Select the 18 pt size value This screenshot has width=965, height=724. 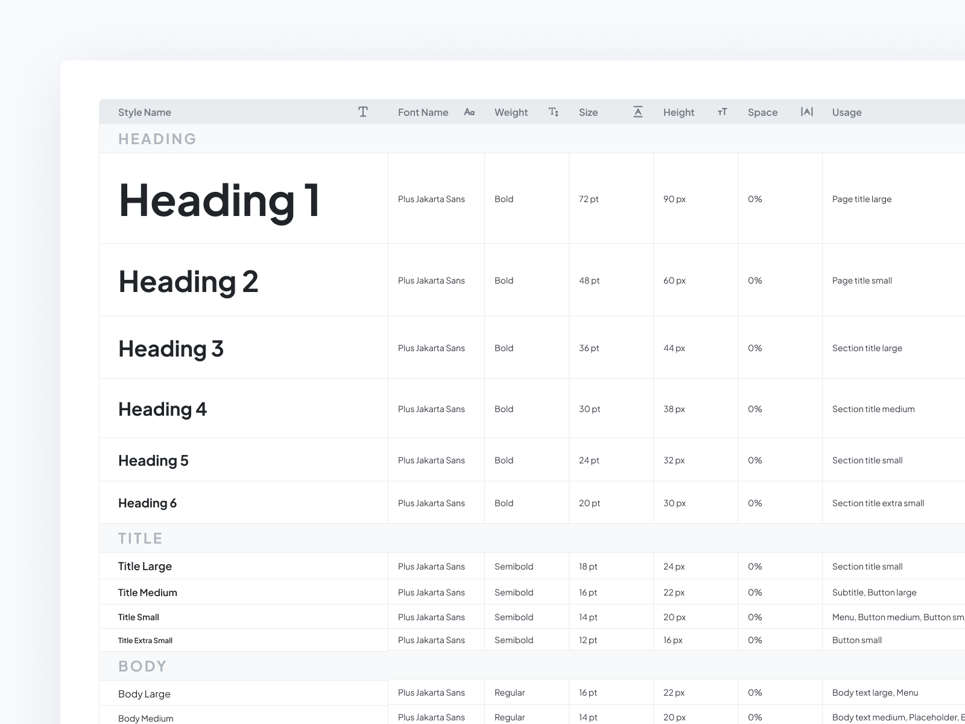(588, 567)
